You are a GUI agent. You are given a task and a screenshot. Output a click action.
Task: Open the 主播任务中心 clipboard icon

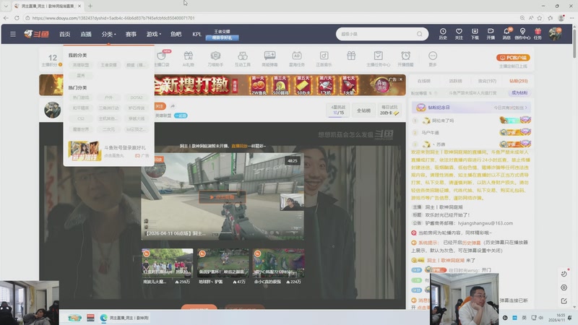coord(378,58)
